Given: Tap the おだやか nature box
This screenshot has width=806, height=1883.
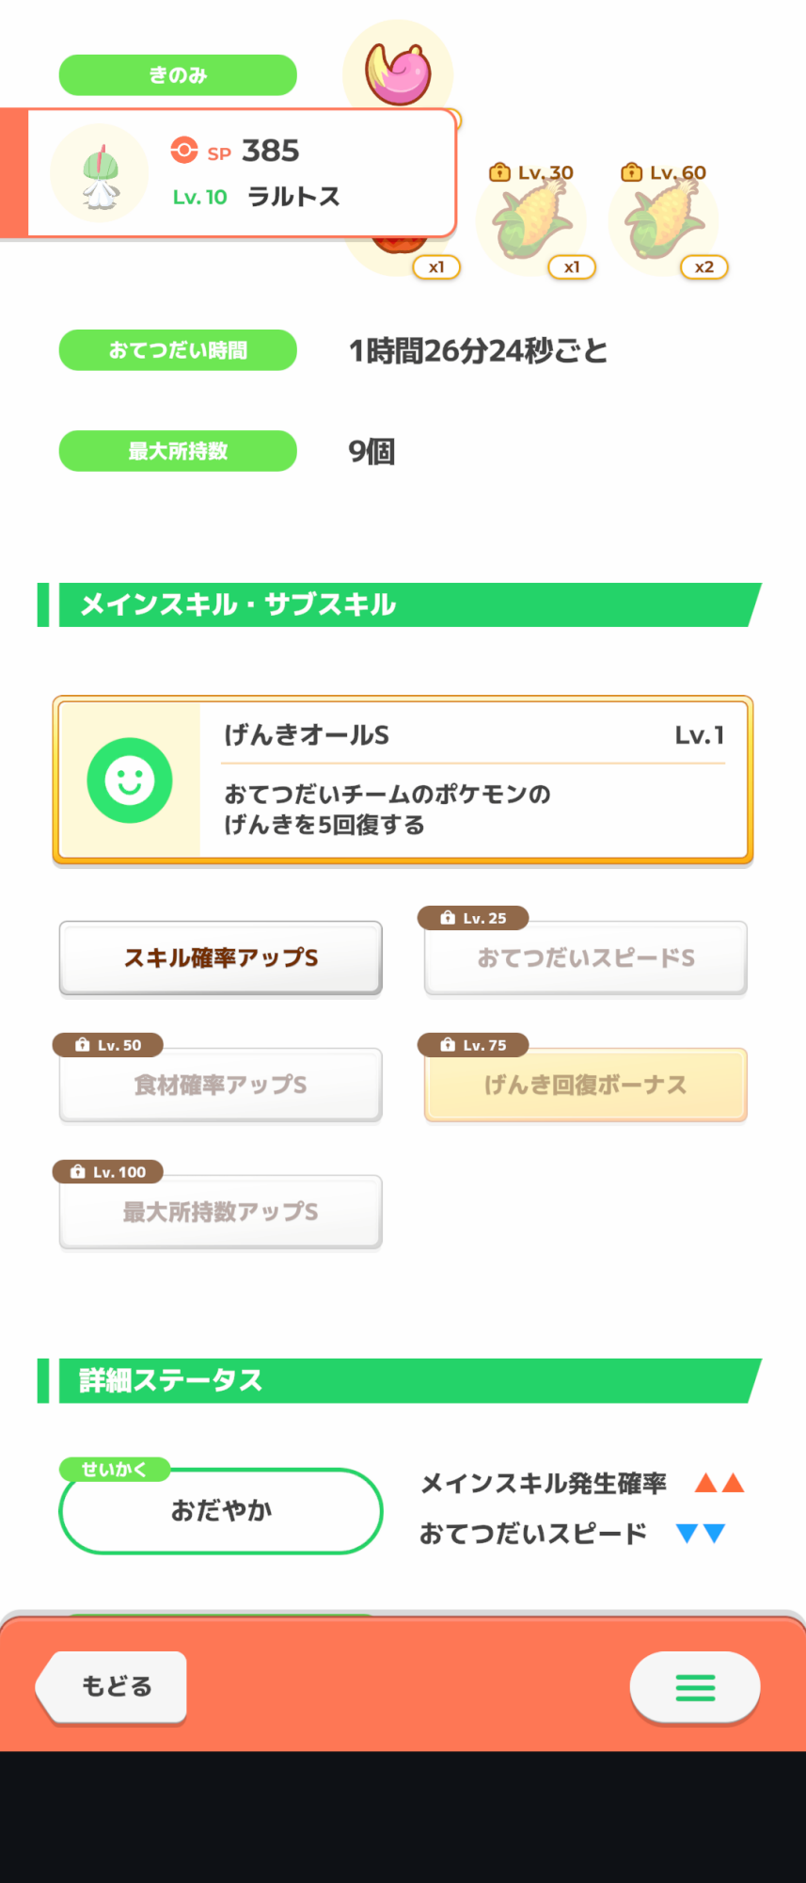Looking at the screenshot, I should 221,1510.
